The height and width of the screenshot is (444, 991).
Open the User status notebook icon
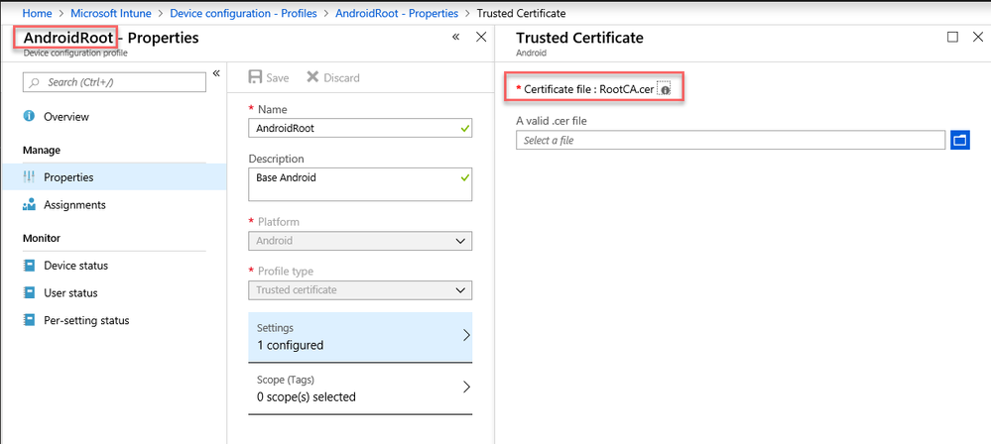pos(29,293)
